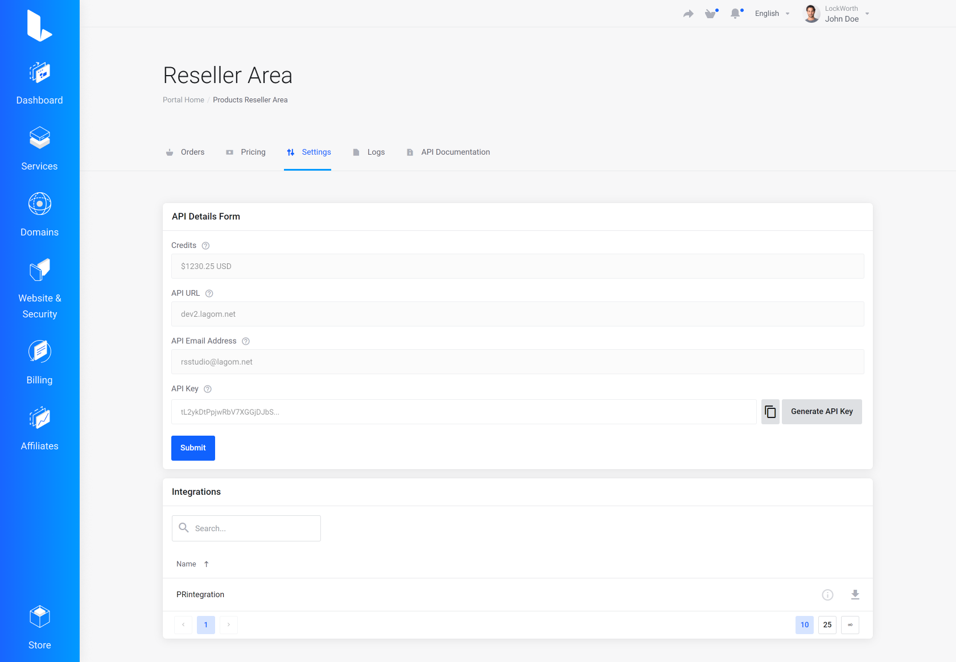Show help tooltip for API URL
Viewport: 956px width, 662px height.
[209, 293]
